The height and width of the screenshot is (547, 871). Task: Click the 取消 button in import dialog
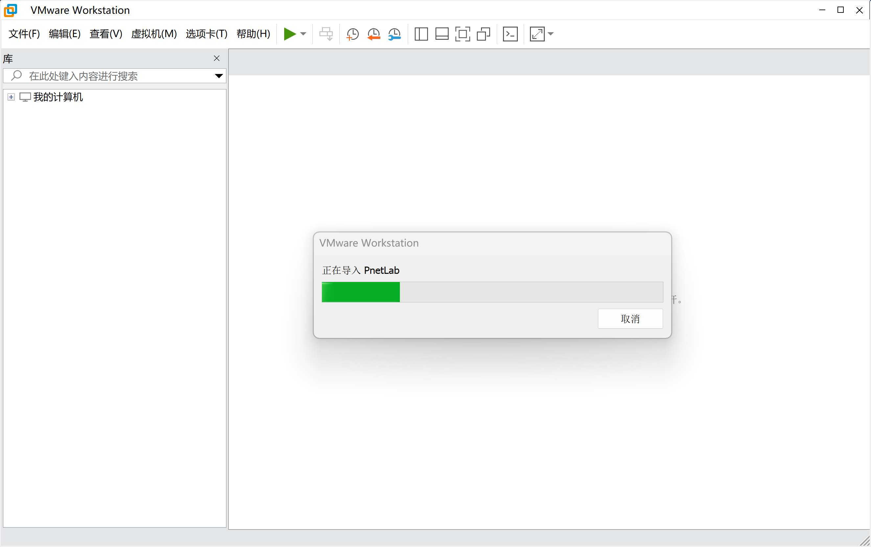(x=630, y=319)
